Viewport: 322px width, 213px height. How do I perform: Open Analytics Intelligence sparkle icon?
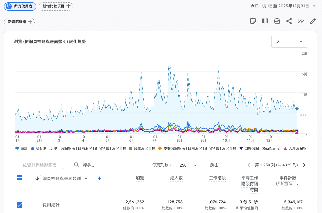pos(301,21)
